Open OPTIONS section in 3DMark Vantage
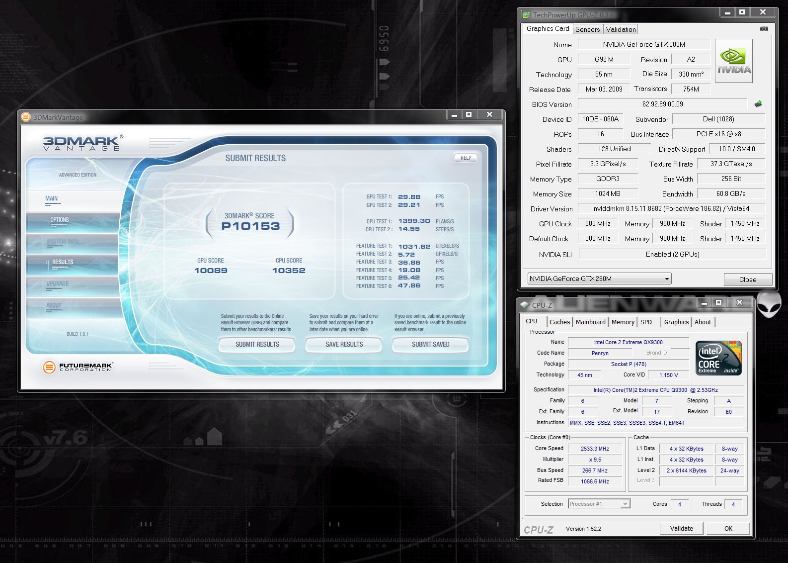Image resolution: width=788 pixels, height=563 pixels. (x=73, y=222)
